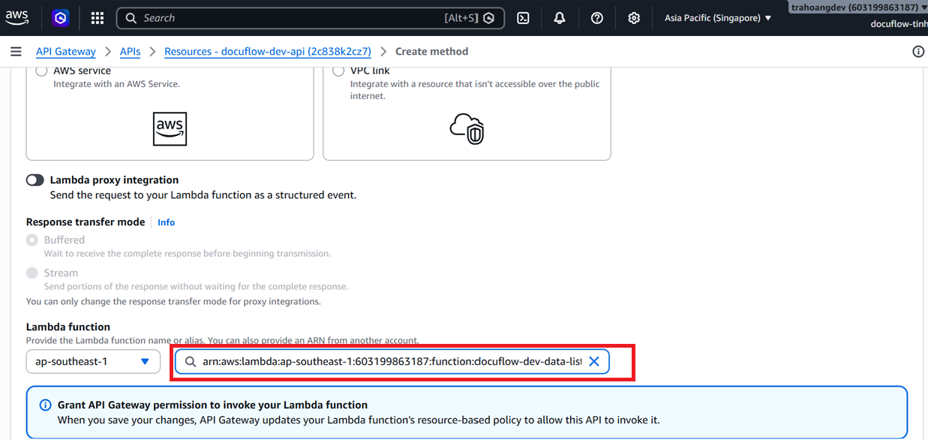Click the Lambda function section label
Viewport: 928px width, 440px height.
[68, 327]
